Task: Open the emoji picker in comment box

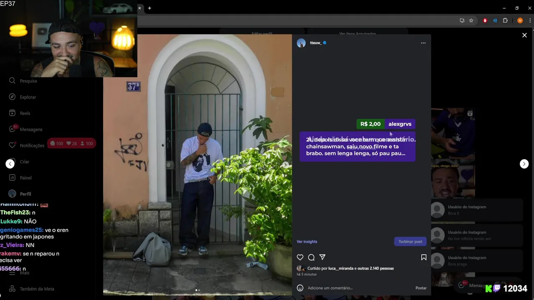Action: (300, 288)
